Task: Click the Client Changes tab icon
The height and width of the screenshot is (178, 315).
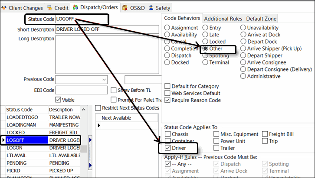Action: coord(4,8)
